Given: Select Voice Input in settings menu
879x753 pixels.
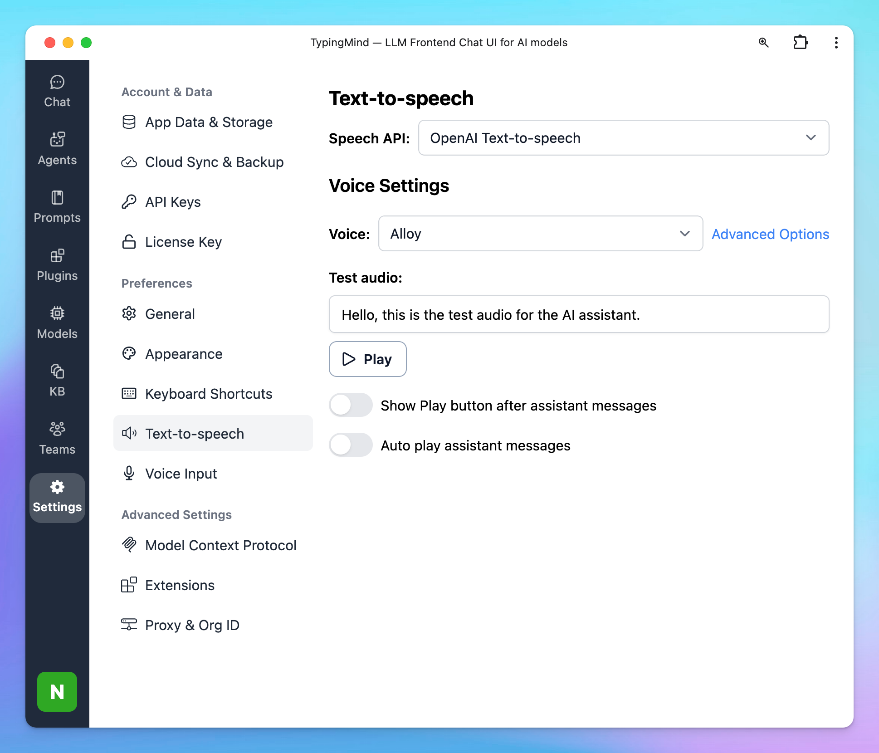Looking at the screenshot, I should [181, 474].
